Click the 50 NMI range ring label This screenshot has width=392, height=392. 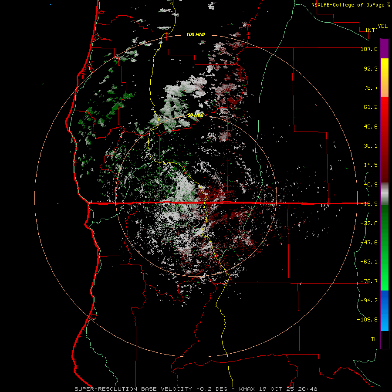tap(196, 115)
